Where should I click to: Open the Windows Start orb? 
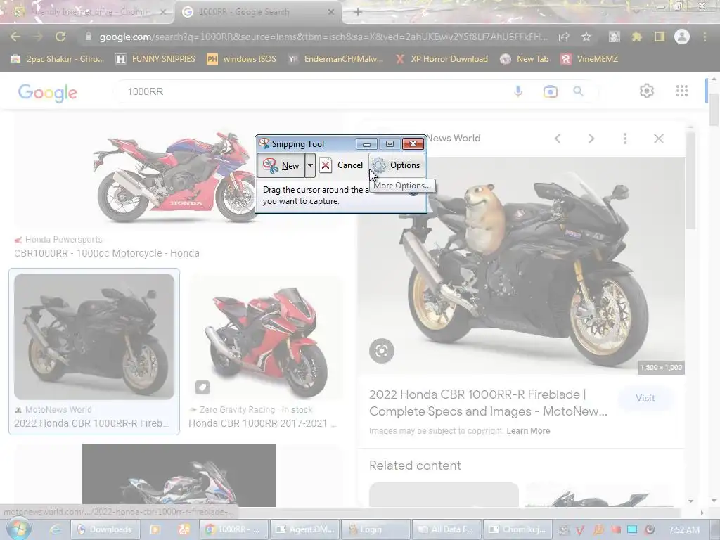click(x=19, y=529)
